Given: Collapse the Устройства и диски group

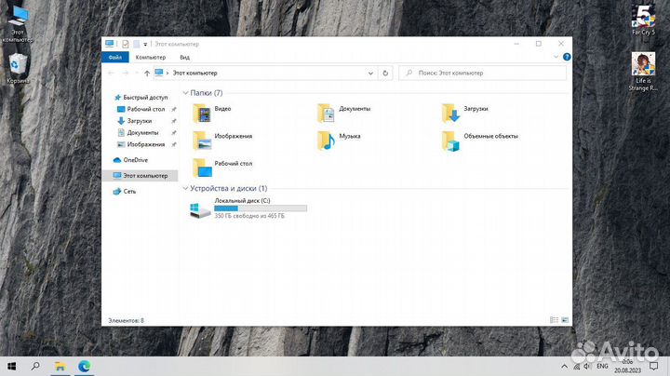Looking at the screenshot, I should (x=185, y=189).
